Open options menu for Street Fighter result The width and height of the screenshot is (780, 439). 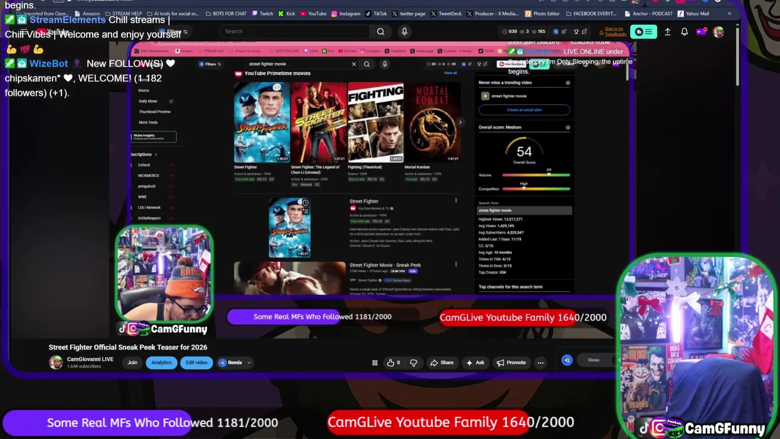[x=456, y=201]
